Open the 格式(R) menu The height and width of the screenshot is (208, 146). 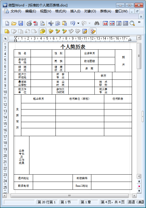[61, 11]
